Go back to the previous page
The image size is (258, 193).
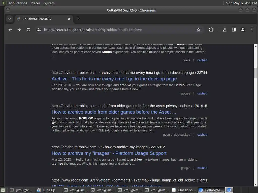tap(10, 30)
